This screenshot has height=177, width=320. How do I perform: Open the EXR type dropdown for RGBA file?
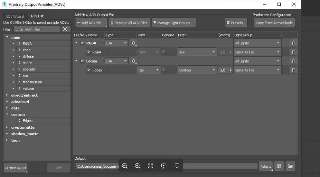pos(117,43)
